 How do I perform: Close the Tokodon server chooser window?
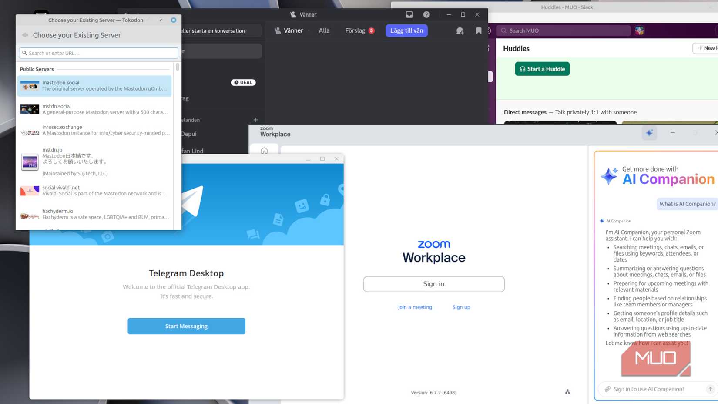click(x=174, y=20)
